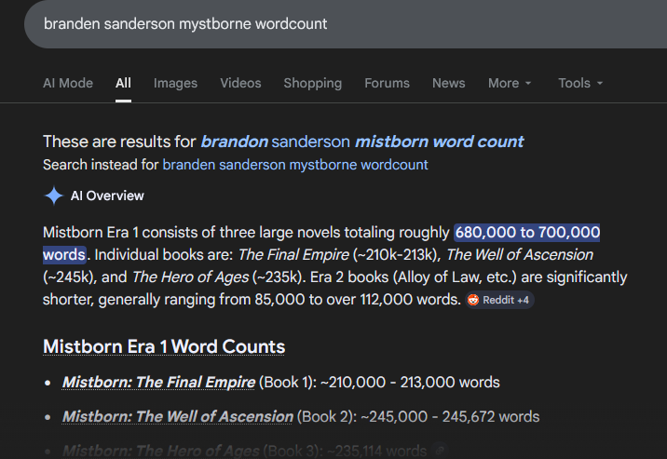The width and height of the screenshot is (667, 459).
Task: Open the Reddit +4 sources chip
Action: pos(499,300)
